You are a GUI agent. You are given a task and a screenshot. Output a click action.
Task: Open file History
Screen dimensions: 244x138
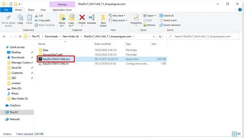coord(149,25)
